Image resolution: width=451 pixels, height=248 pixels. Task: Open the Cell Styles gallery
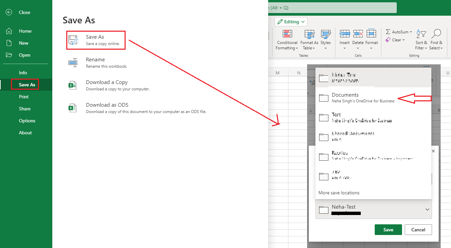pos(325,40)
